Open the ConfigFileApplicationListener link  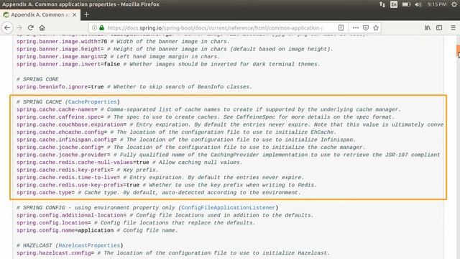point(229,208)
